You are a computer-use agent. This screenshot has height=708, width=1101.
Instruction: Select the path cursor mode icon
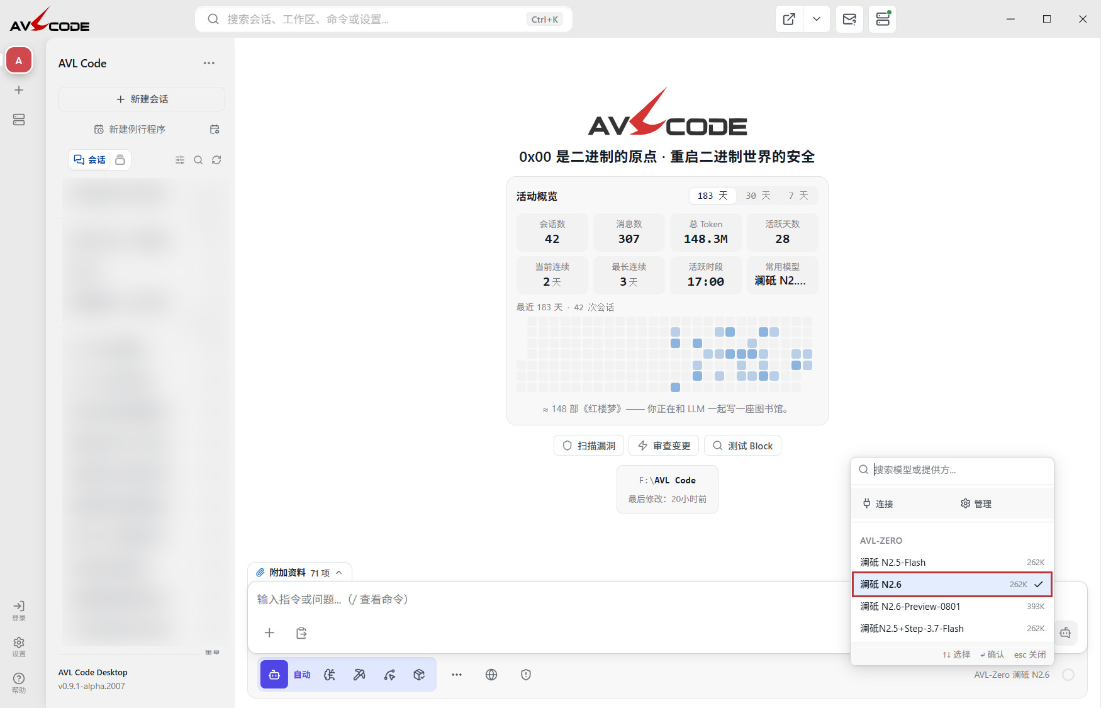tap(389, 675)
